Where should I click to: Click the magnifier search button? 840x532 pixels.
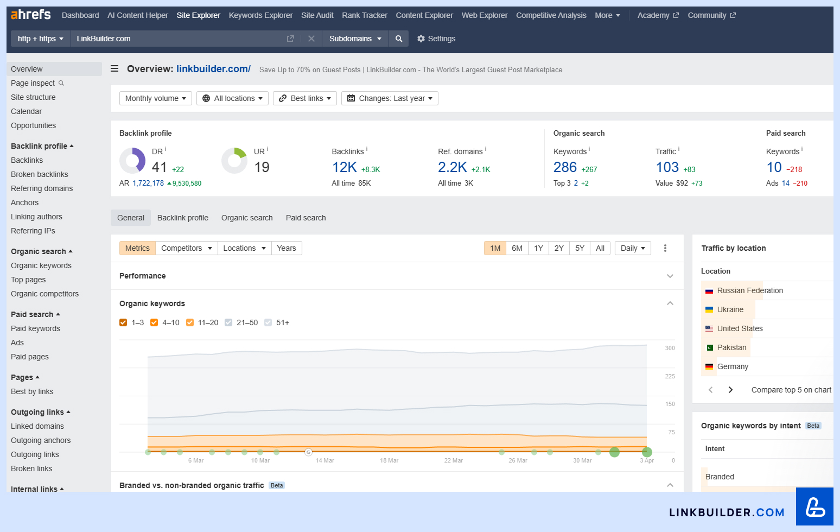coord(399,39)
